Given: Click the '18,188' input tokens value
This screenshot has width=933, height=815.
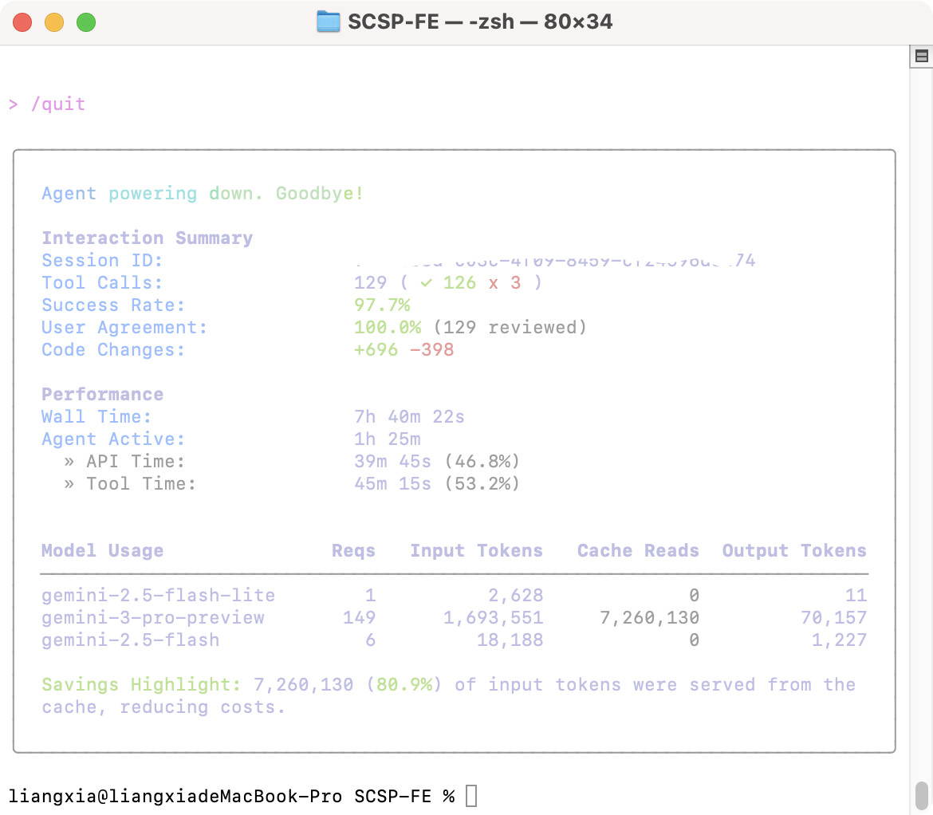Looking at the screenshot, I should 510,640.
